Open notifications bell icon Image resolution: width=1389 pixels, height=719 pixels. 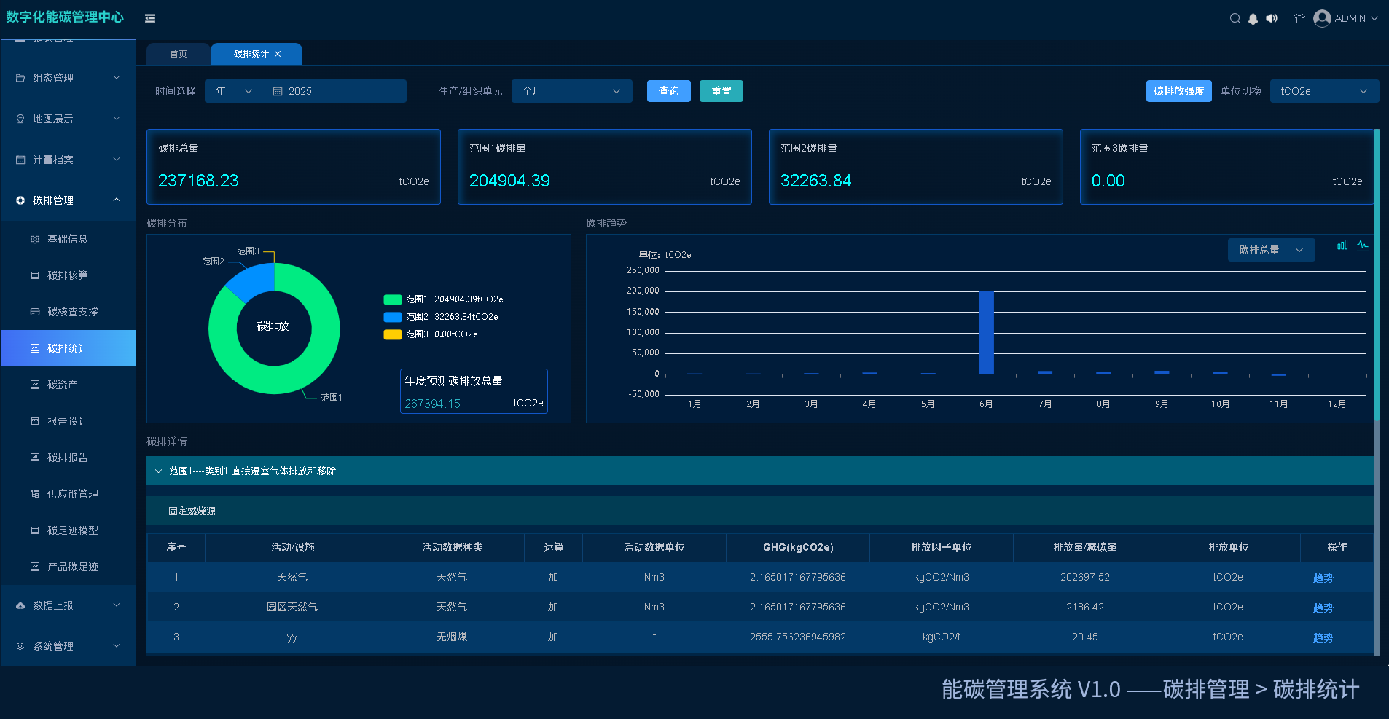point(1253,18)
